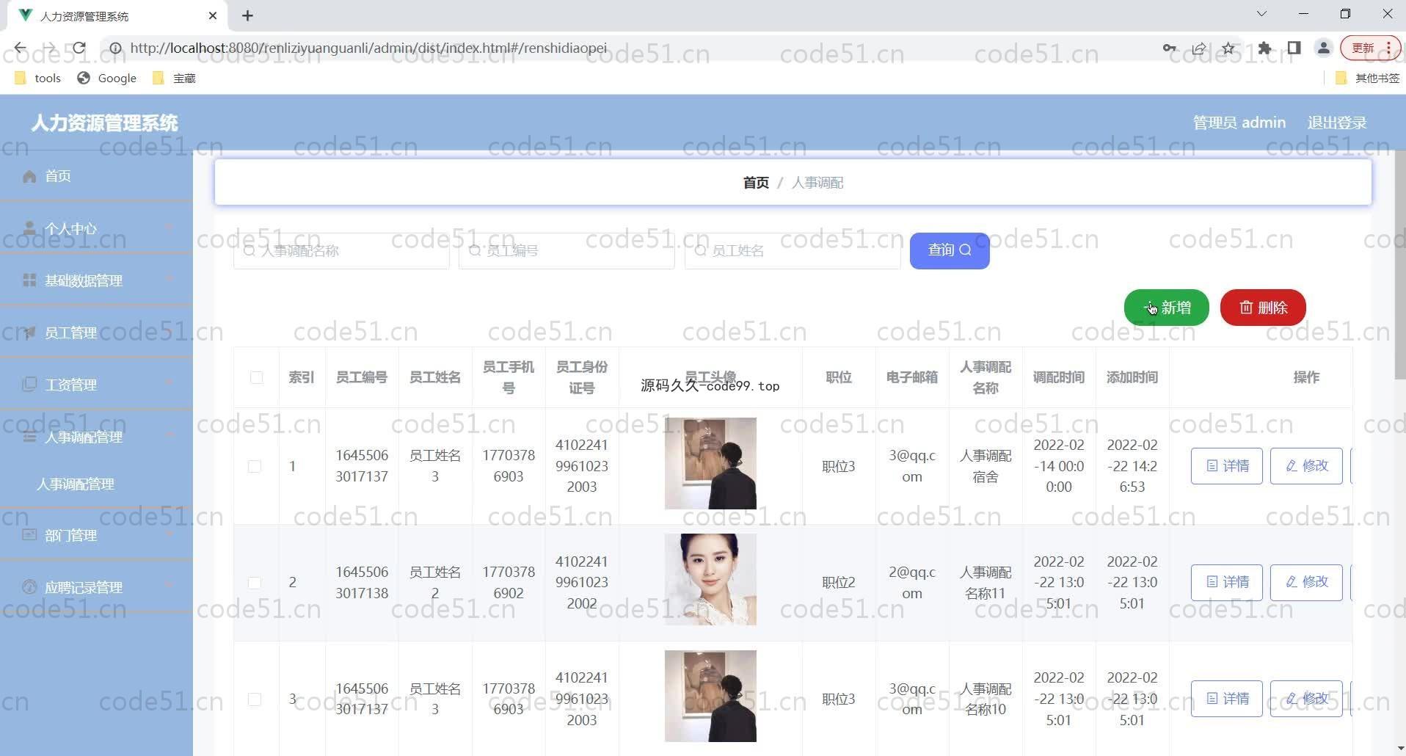
Task: Click 调配时间 column header
Action: 1059,377
